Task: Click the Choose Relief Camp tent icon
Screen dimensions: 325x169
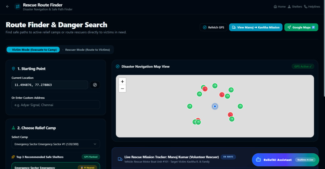Action: 13,128
